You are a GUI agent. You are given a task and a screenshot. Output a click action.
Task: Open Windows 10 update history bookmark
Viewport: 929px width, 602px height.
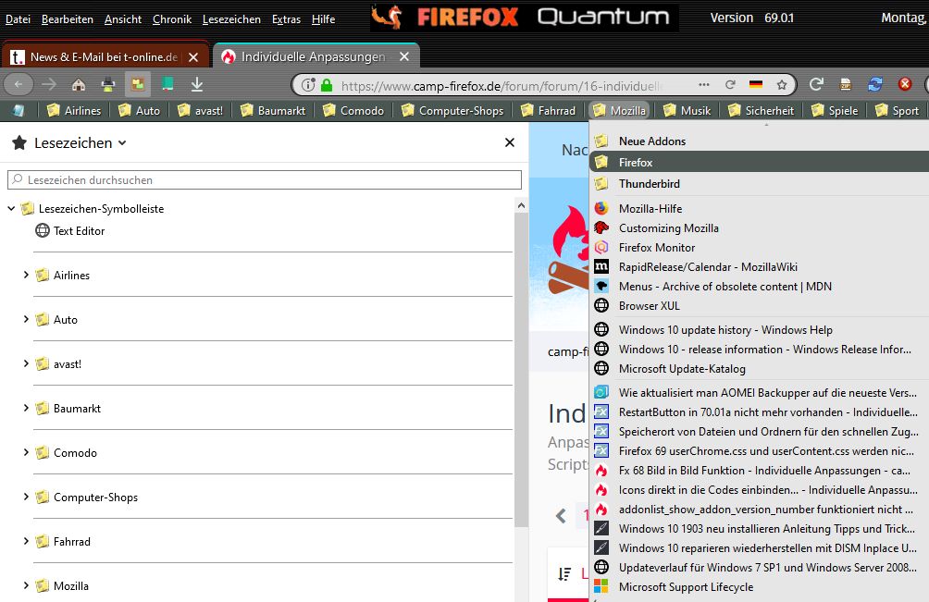tap(760, 330)
